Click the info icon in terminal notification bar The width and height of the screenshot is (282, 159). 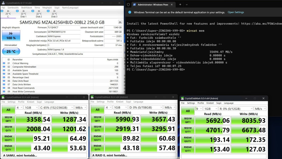130,12
